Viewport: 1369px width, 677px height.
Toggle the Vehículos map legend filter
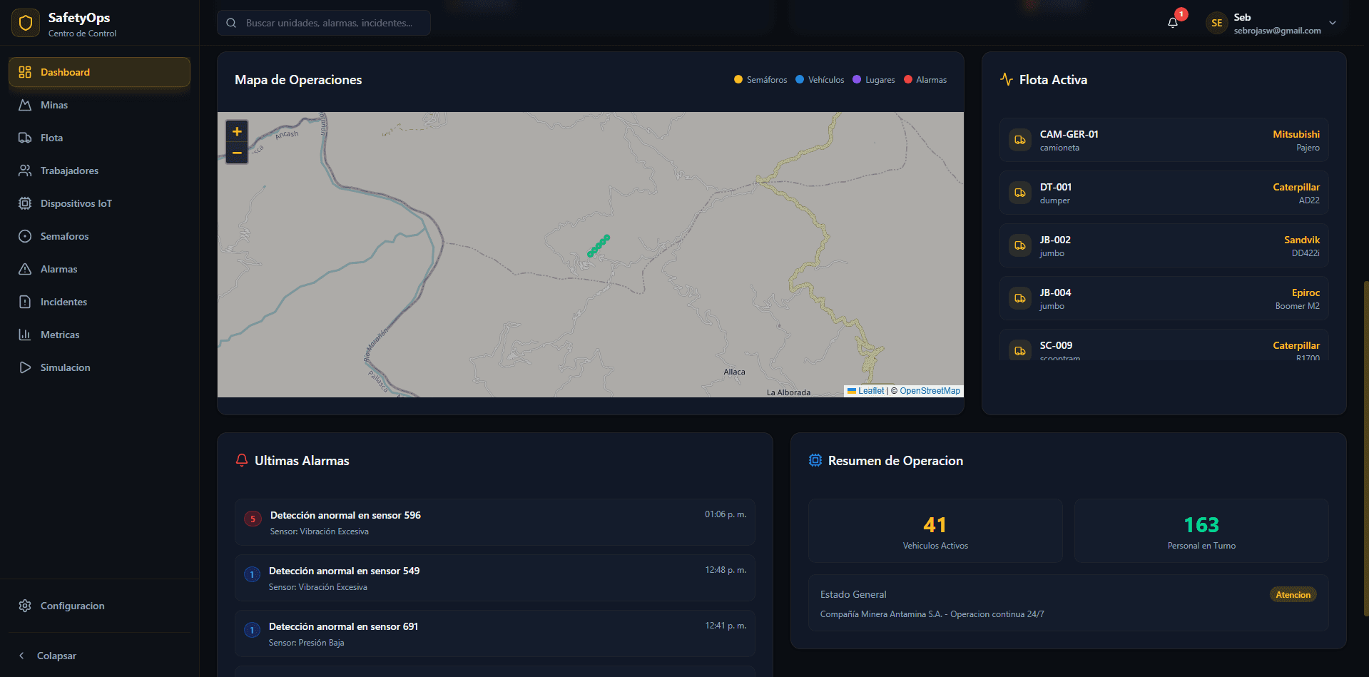click(x=819, y=79)
